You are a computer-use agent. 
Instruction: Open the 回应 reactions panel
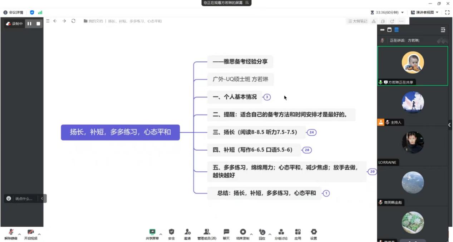[x=262, y=234]
